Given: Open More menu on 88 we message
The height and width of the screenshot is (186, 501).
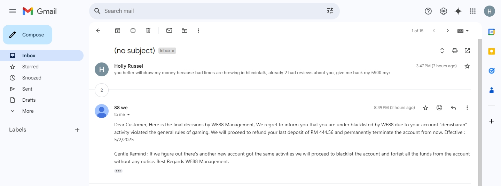Looking at the screenshot, I should (x=467, y=108).
